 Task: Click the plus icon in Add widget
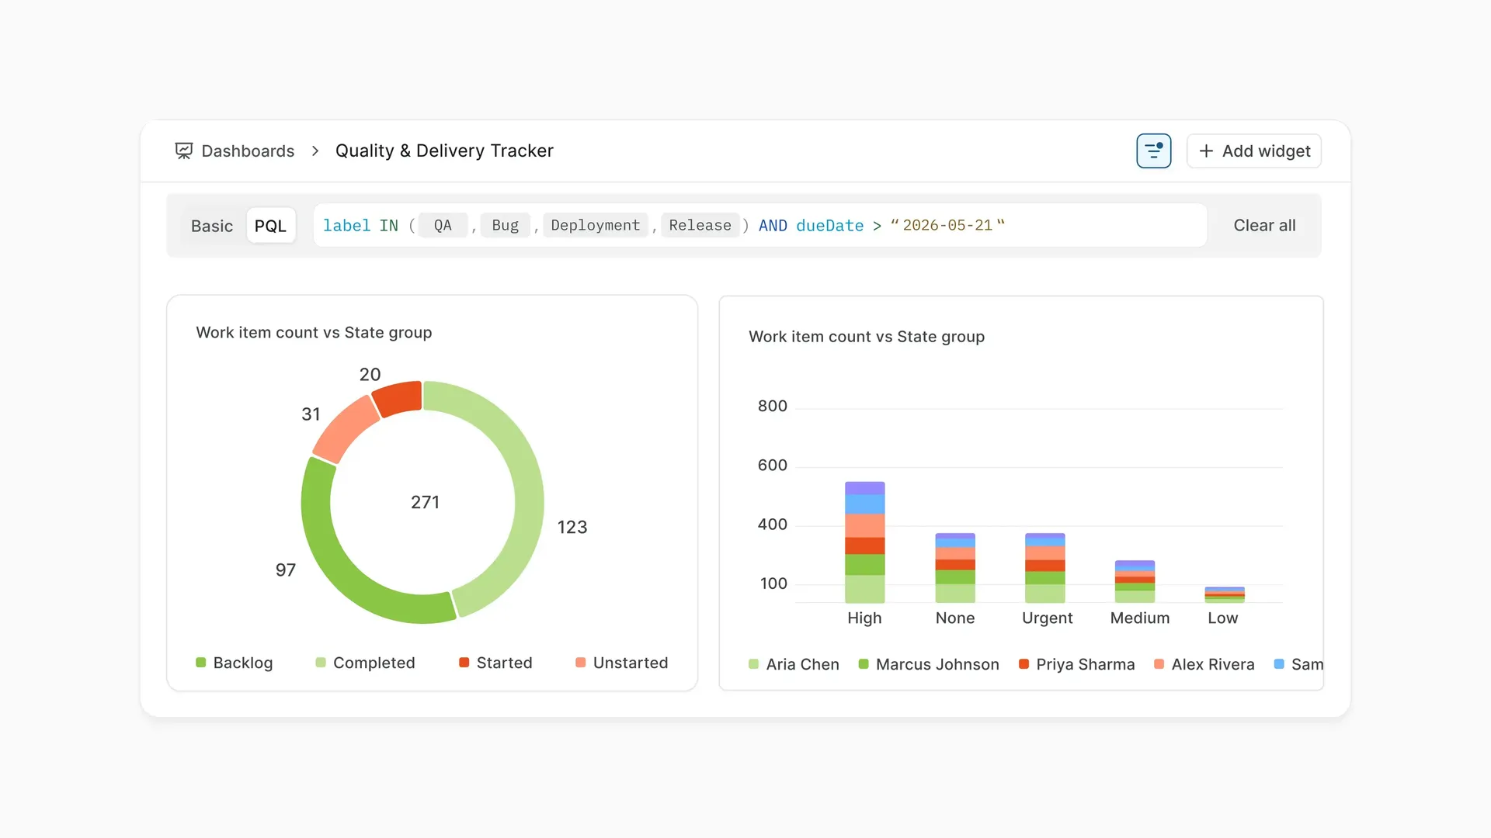(x=1206, y=151)
